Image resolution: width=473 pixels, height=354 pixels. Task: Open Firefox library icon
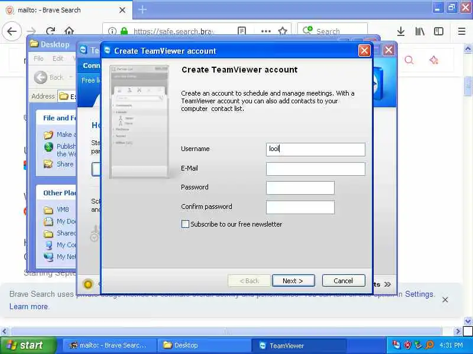coord(420,31)
